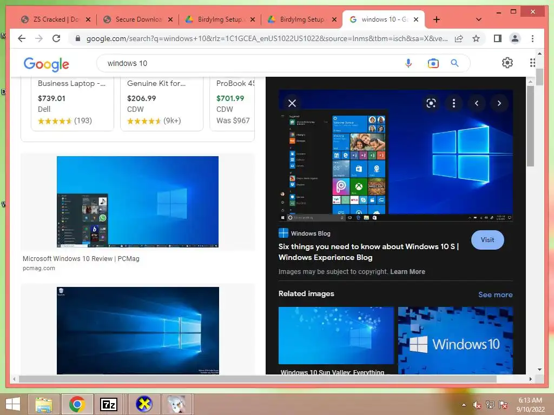
Task: Open preview panel three-dot options
Action: pyautogui.click(x=454, y=103)
